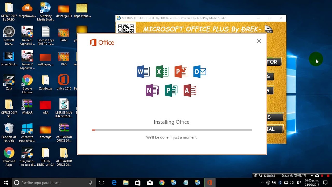332x187 pixels.
Task: Select the PAG1 desktop icon
Action: pyautogui.click(x=64, y=35)
